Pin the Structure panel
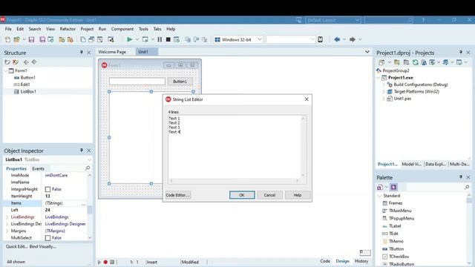475x267 pixels. 81,53
